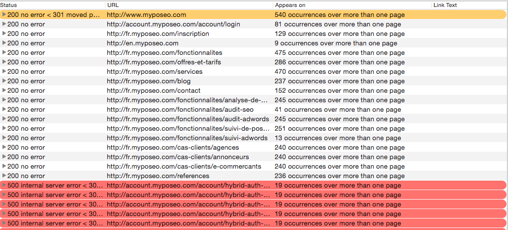Viewport: 508px width, 230px height.
Task: Expand the fr.myposeo.com/references row triangle
Action: point(4,176)
